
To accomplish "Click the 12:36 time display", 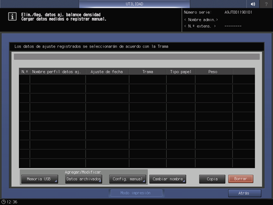I will [x=12, y=202].
